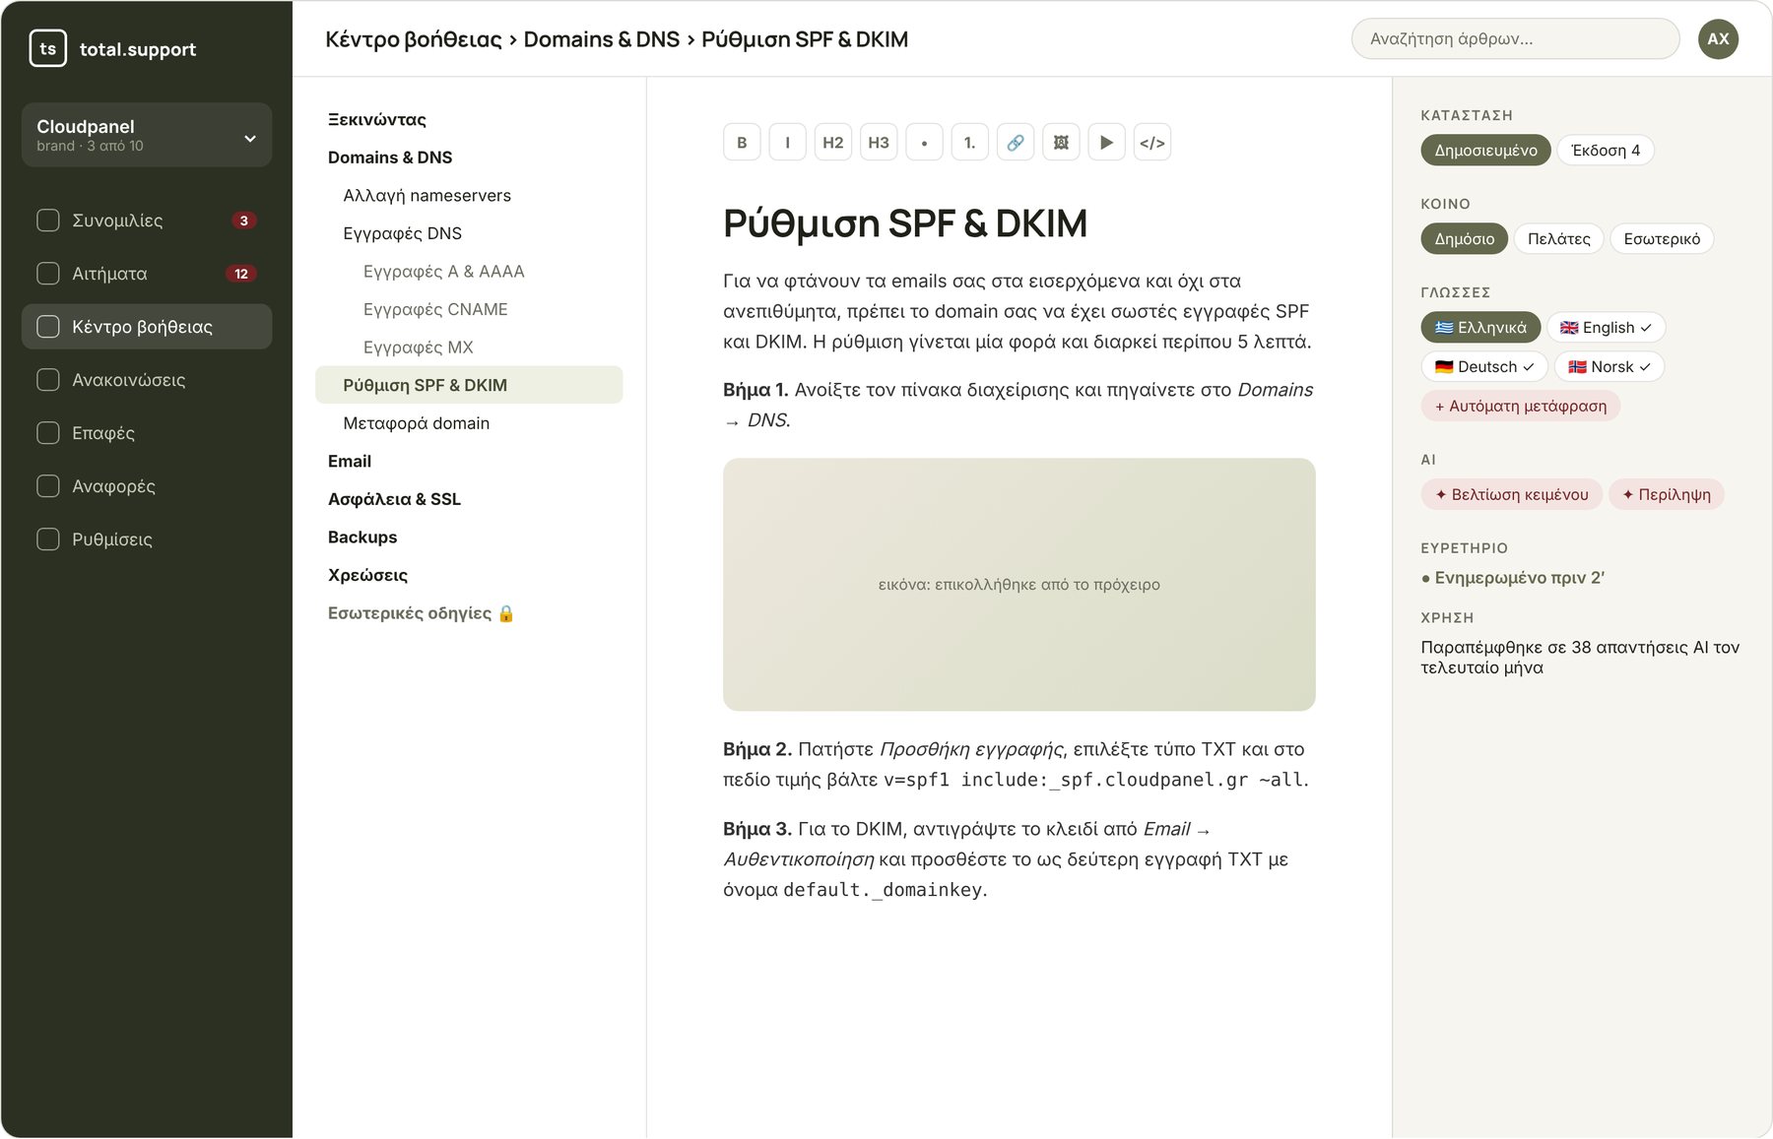Open the English language dropdown

(1606, 328)
